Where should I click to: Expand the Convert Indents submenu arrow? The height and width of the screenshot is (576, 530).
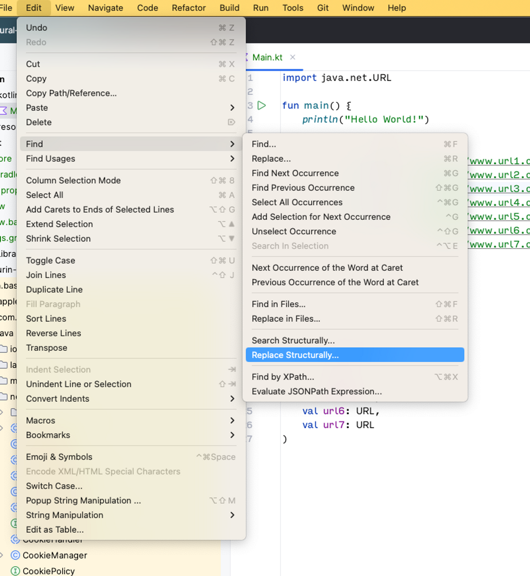[x=232, y=399]
